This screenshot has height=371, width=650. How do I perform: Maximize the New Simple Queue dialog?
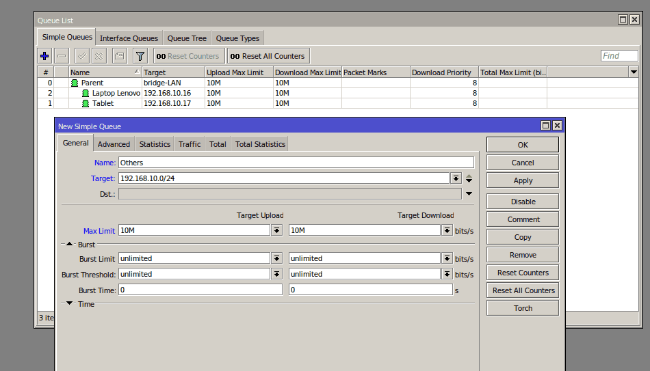(545, 126)
